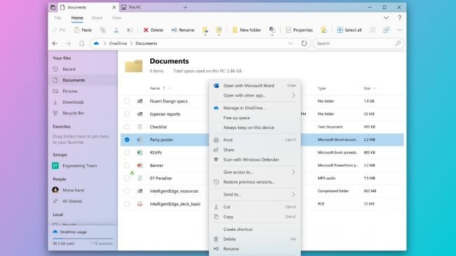Choose Free up space in context menu

[x=255, y=118]
